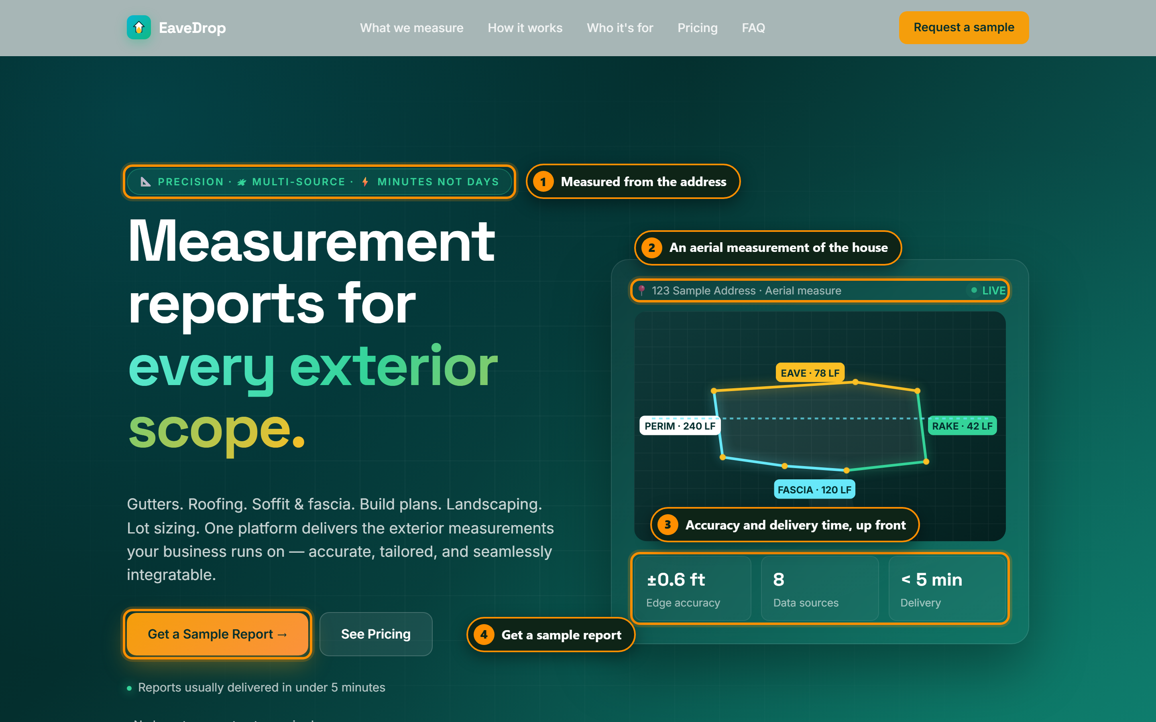Go to How it works section

coord(525,28)
